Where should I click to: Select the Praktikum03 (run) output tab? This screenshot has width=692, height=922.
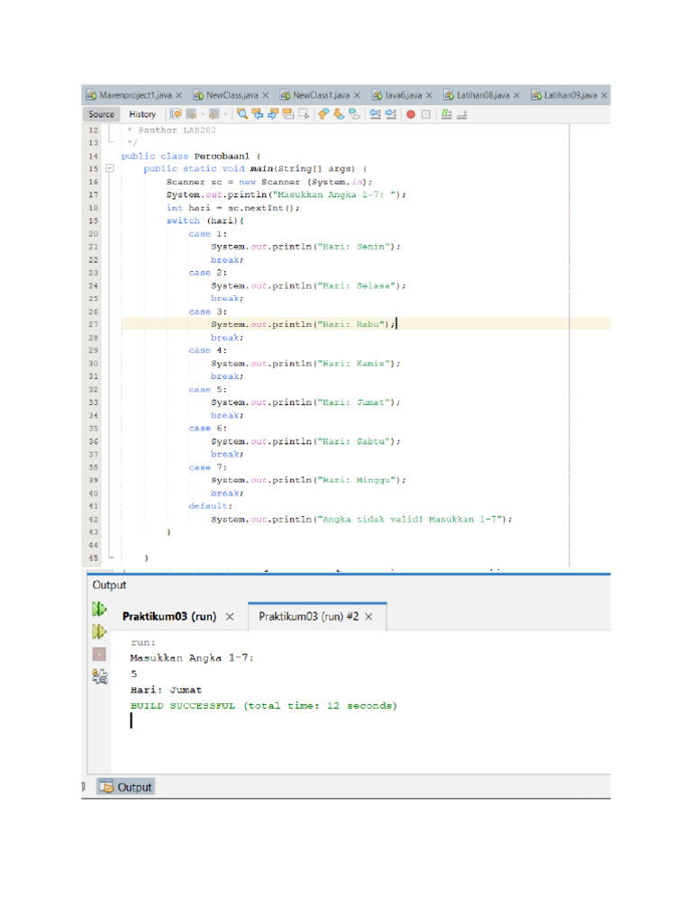point(168,617)
